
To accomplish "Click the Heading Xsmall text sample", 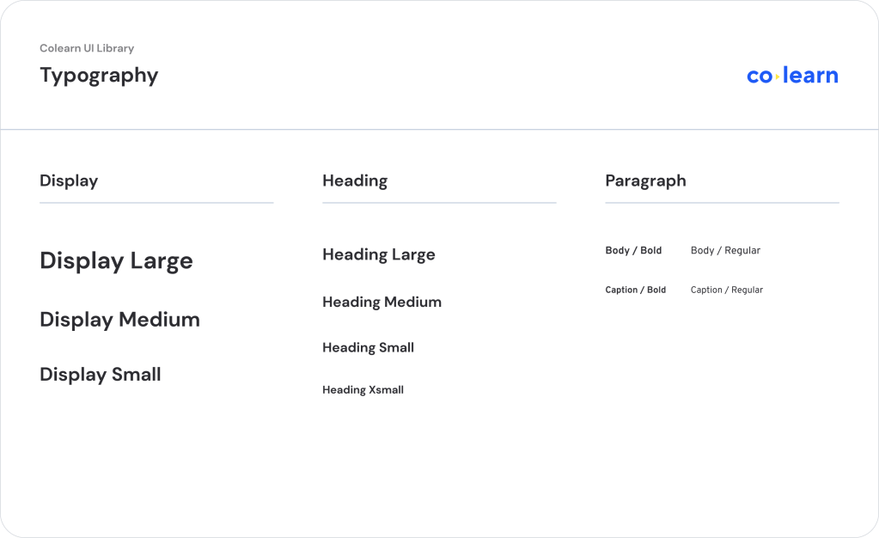I will [363, 390].
